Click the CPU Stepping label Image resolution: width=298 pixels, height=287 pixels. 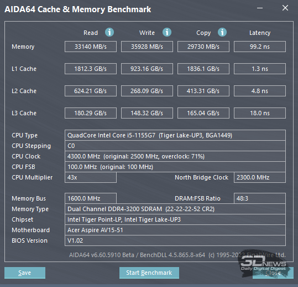(32, 146)
